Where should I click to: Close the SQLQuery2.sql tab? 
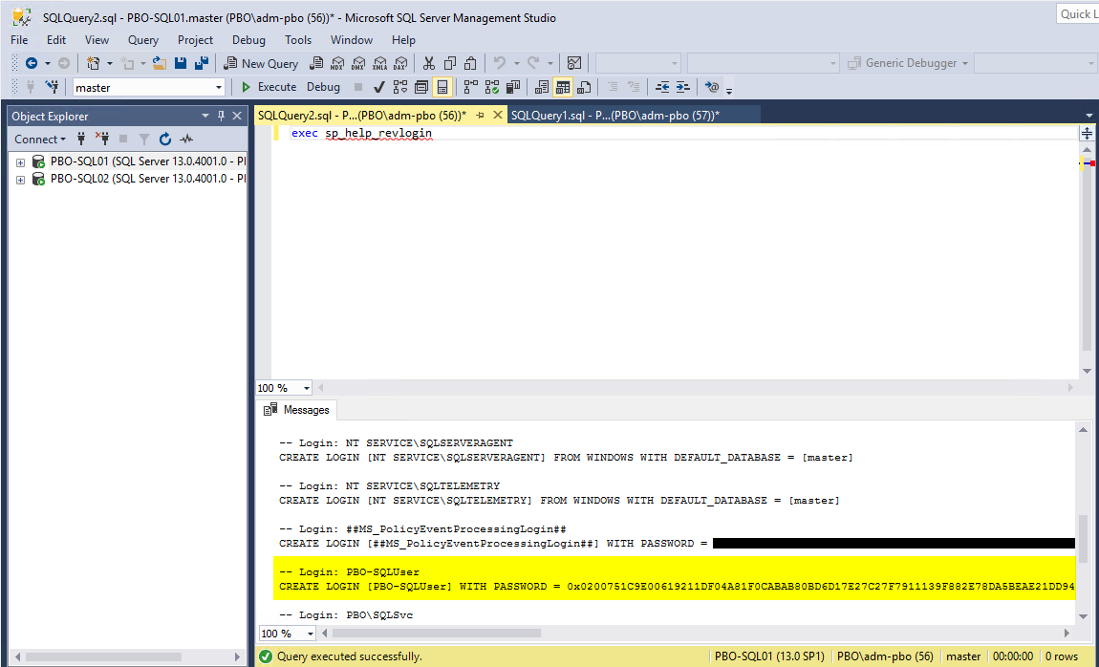498,116
